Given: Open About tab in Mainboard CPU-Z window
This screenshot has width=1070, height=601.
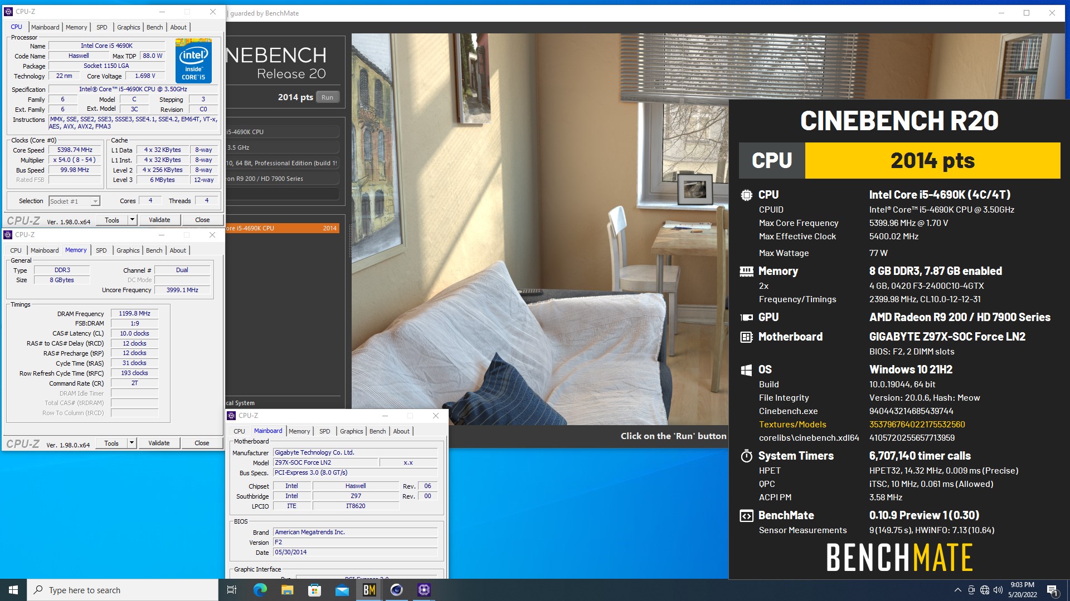Looking at the screenshot, I should [401, 431].
